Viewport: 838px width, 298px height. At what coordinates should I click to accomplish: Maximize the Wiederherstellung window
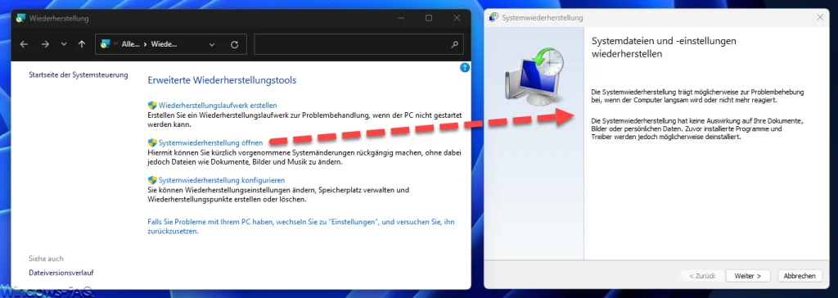coord(429,18)
